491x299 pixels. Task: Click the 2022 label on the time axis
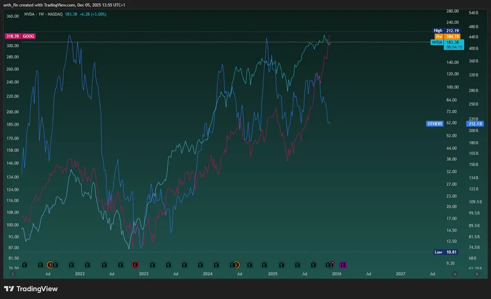[80, 274]
